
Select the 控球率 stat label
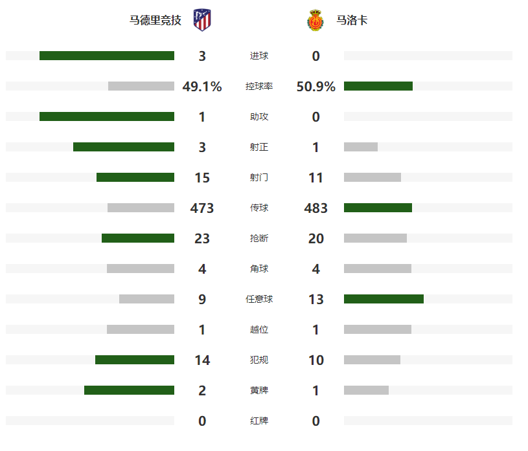click(x=259, y=87)
